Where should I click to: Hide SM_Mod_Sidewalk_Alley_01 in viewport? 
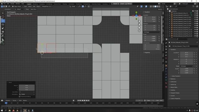[x=195, y=13]
